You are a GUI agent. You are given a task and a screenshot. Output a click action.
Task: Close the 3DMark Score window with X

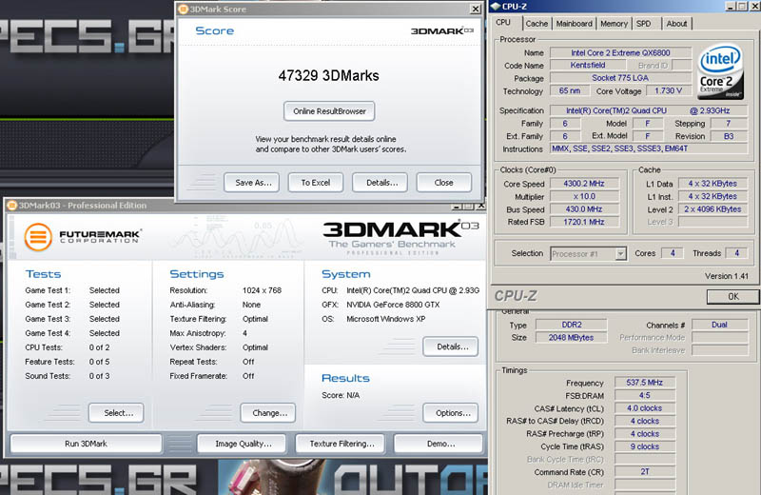click(475, 9)
